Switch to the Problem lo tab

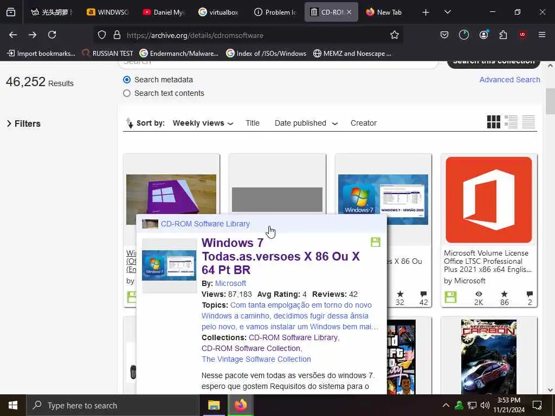point(275,12)
